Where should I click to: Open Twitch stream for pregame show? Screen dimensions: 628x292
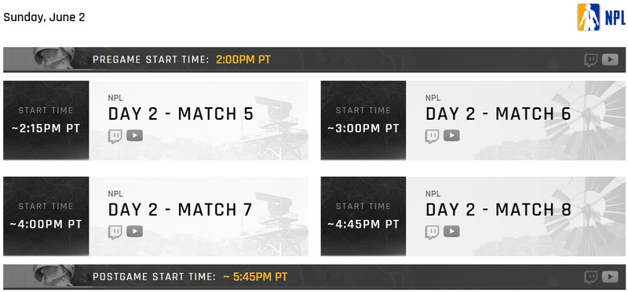591,60
